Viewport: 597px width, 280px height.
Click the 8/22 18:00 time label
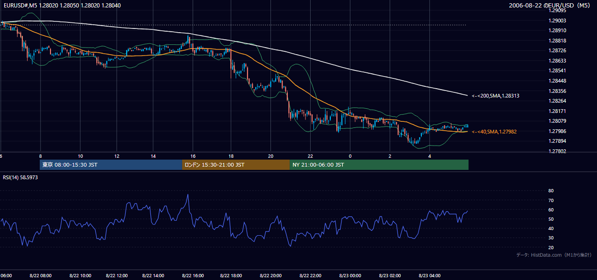(231, 276)
